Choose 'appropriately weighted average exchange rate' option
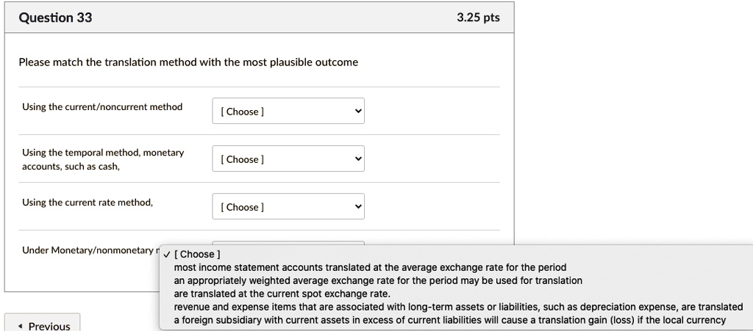 tap(378, 280)
